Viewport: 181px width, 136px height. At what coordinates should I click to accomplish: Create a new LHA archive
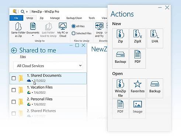tap(155, 38)
